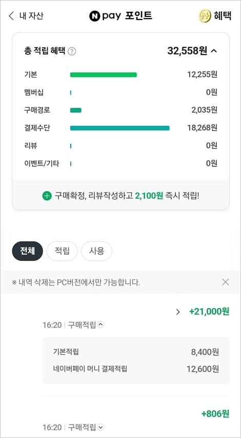Screen dimensions: 241x438
Task: Collapse the 32,558원 total benefits summary
Action: coord(214,51)
